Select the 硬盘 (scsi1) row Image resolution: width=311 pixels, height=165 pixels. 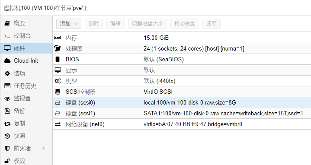pos(182,113)
